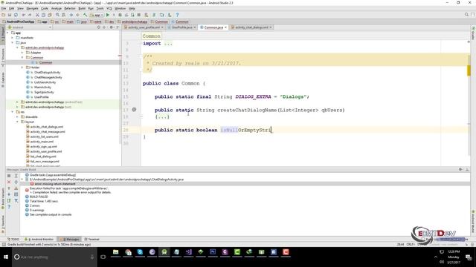
Task: Click the Find magnifier icon in the toolbar
Action: coord(57,15)
